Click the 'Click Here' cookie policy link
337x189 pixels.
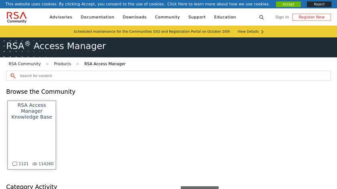(x=177, y=4)
